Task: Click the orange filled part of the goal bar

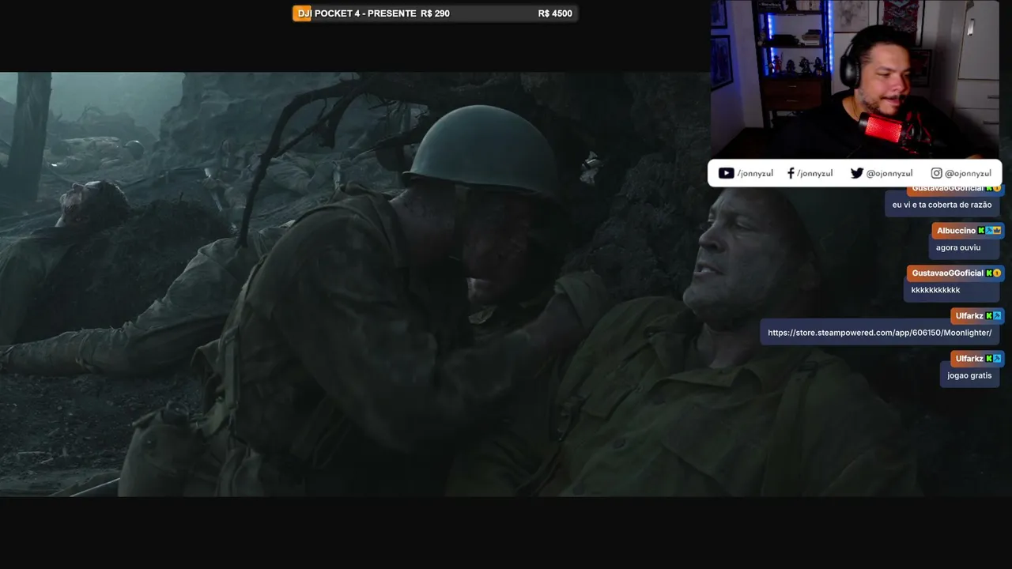Action: coord(302,13)
